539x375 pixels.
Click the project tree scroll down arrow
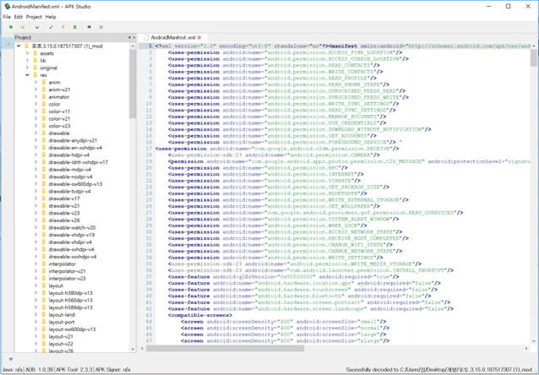(x=133, y=349)
